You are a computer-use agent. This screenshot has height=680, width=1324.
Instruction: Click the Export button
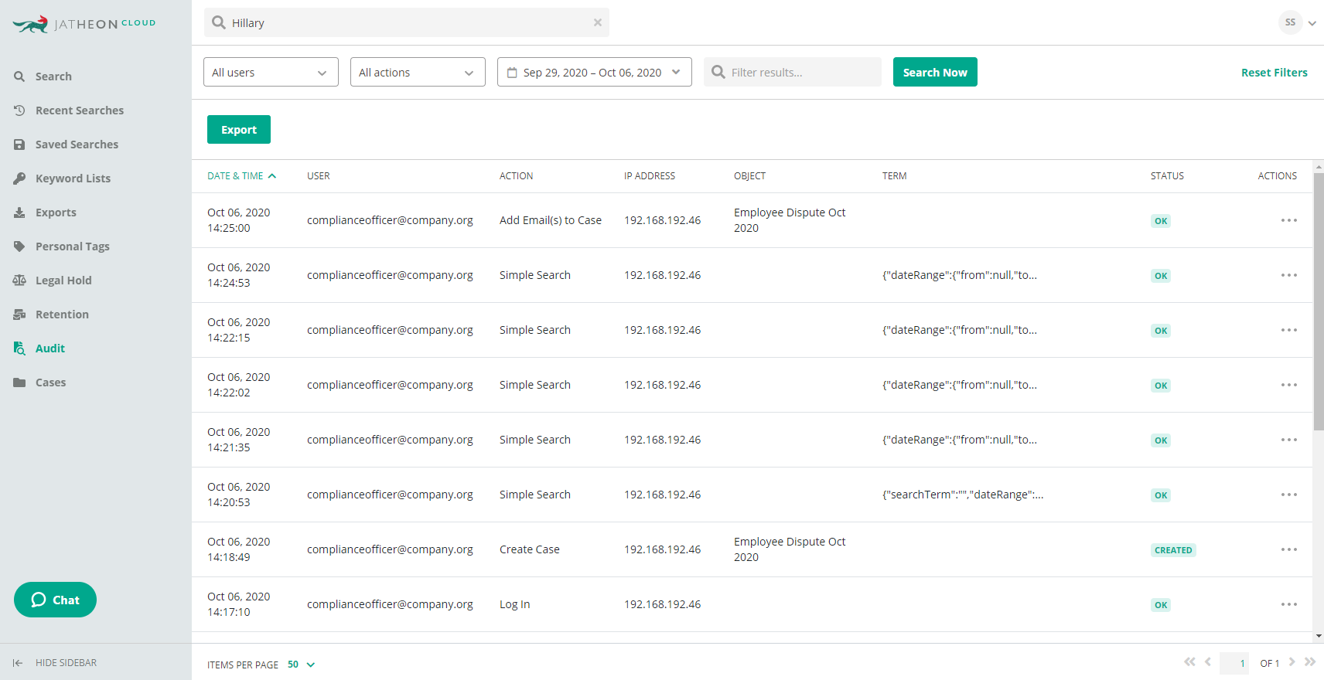(x=239, y=130)
